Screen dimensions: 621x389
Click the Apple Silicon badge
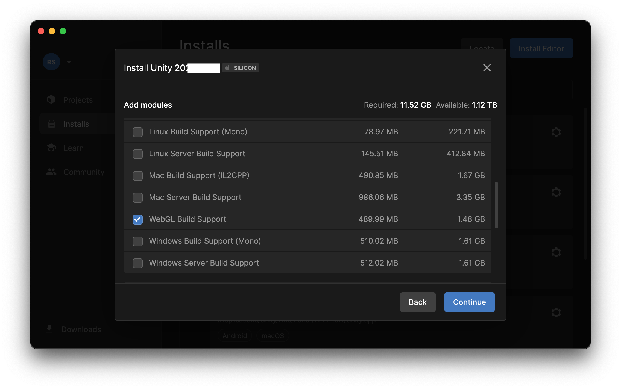[x=241, y=68]
